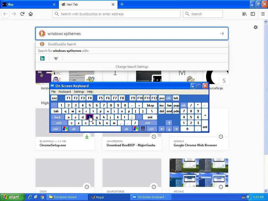Click the main ent key
268x201 pixels.
pos(150,117)
